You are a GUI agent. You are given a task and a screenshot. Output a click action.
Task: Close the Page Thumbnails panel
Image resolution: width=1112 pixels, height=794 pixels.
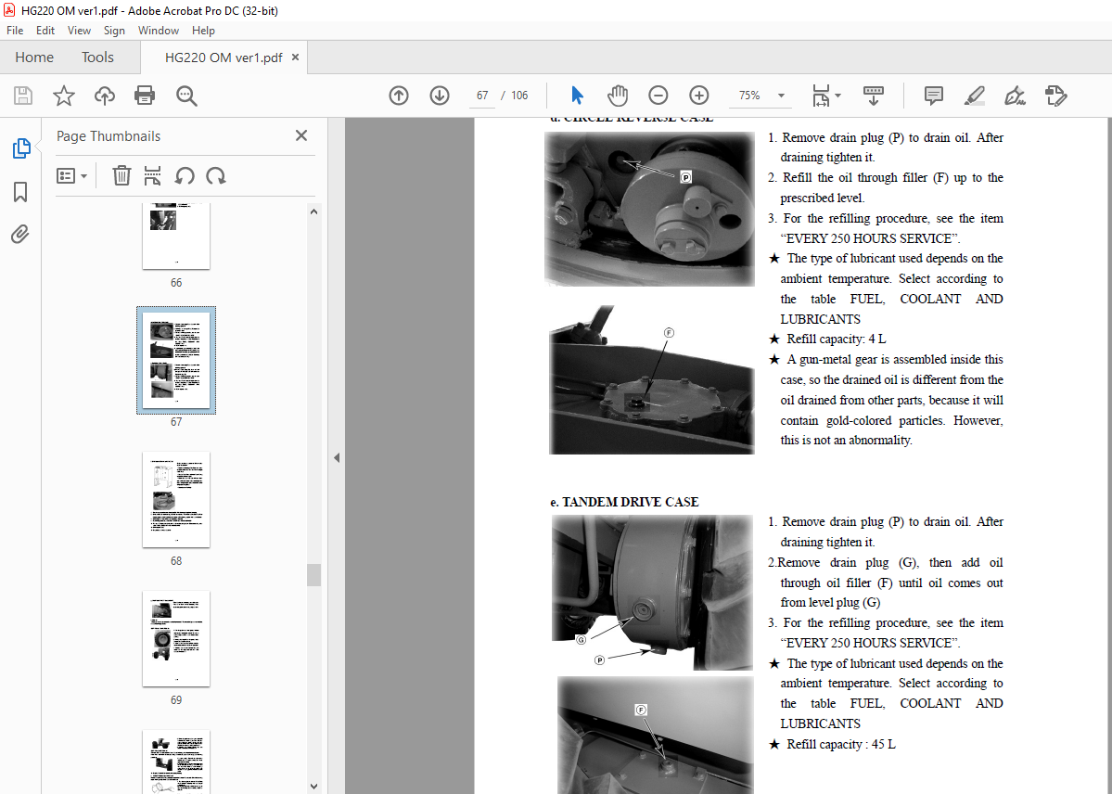[301, 135]
